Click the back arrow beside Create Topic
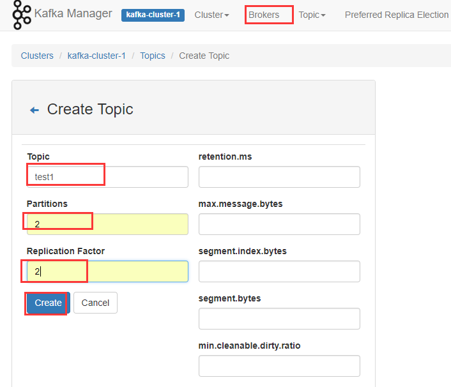The height and width of the screenshot is (387, 451). [x=34, y=110]
